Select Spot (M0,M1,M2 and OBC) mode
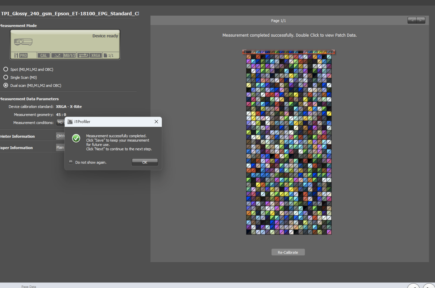 click(x=6, y=69)
